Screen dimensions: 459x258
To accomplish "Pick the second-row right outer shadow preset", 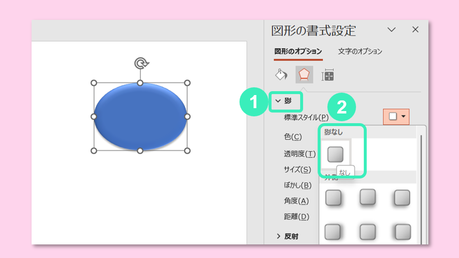I will [402, 231].
